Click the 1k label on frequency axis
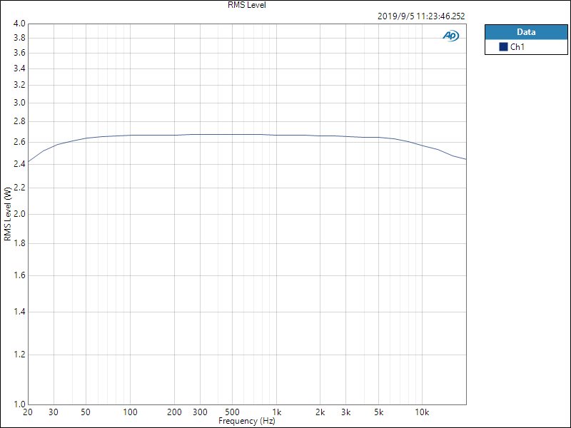 277,412
